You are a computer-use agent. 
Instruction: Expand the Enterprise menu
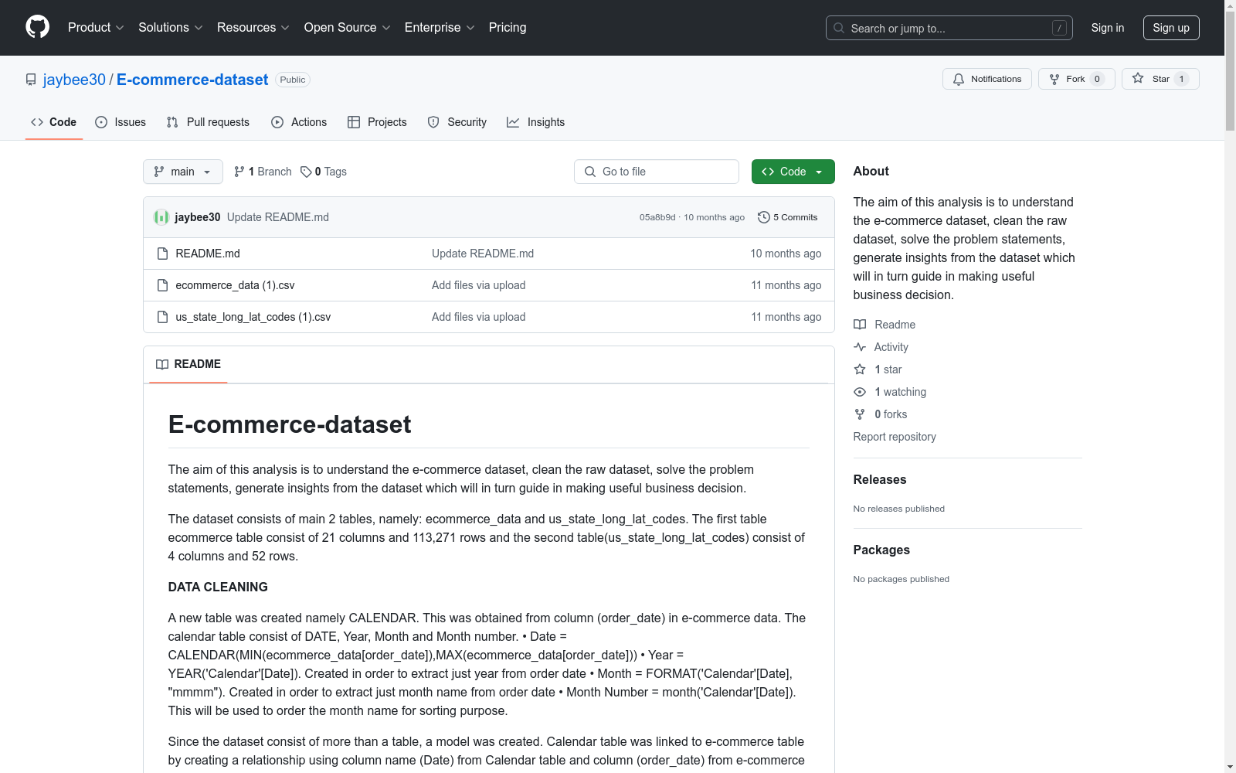[x=440, y=27]
